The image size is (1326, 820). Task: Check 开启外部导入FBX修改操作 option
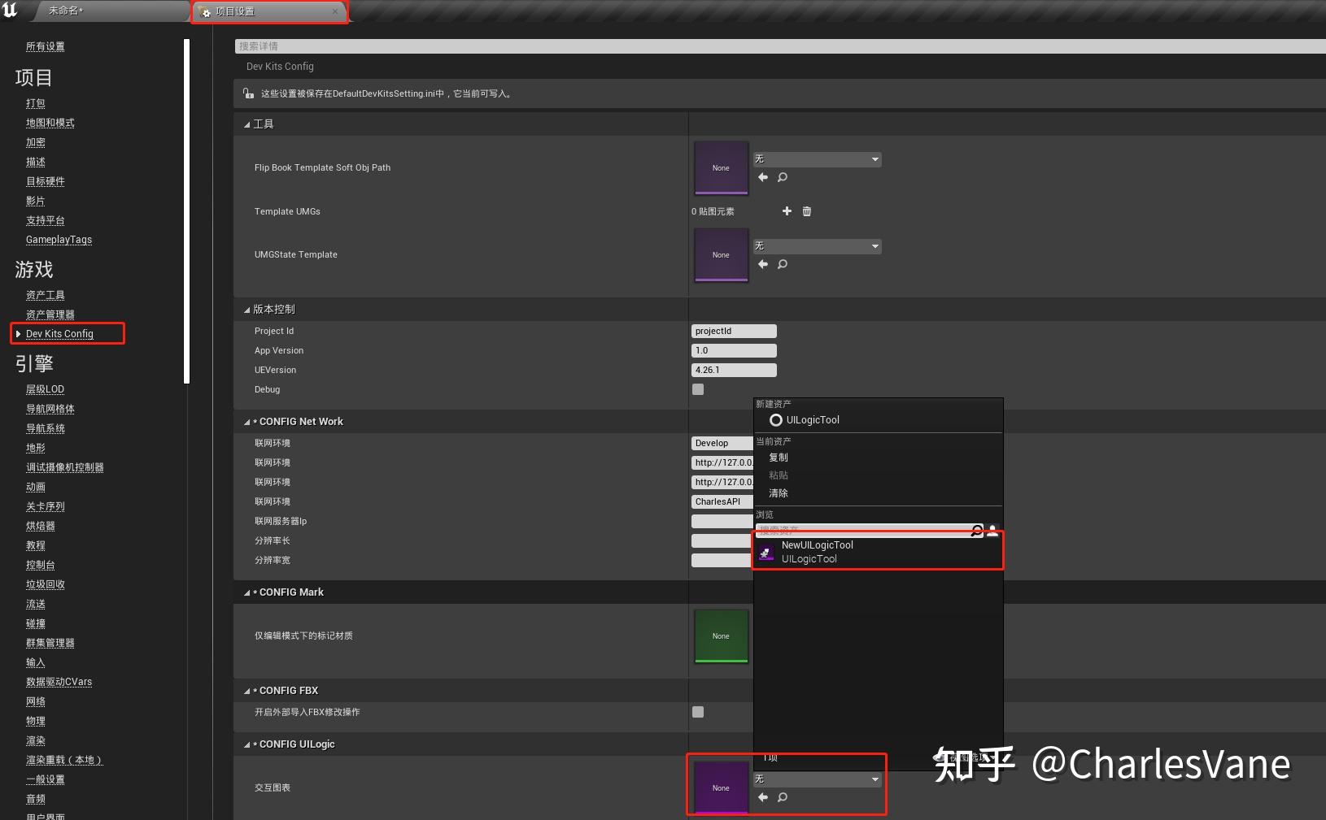697,712
